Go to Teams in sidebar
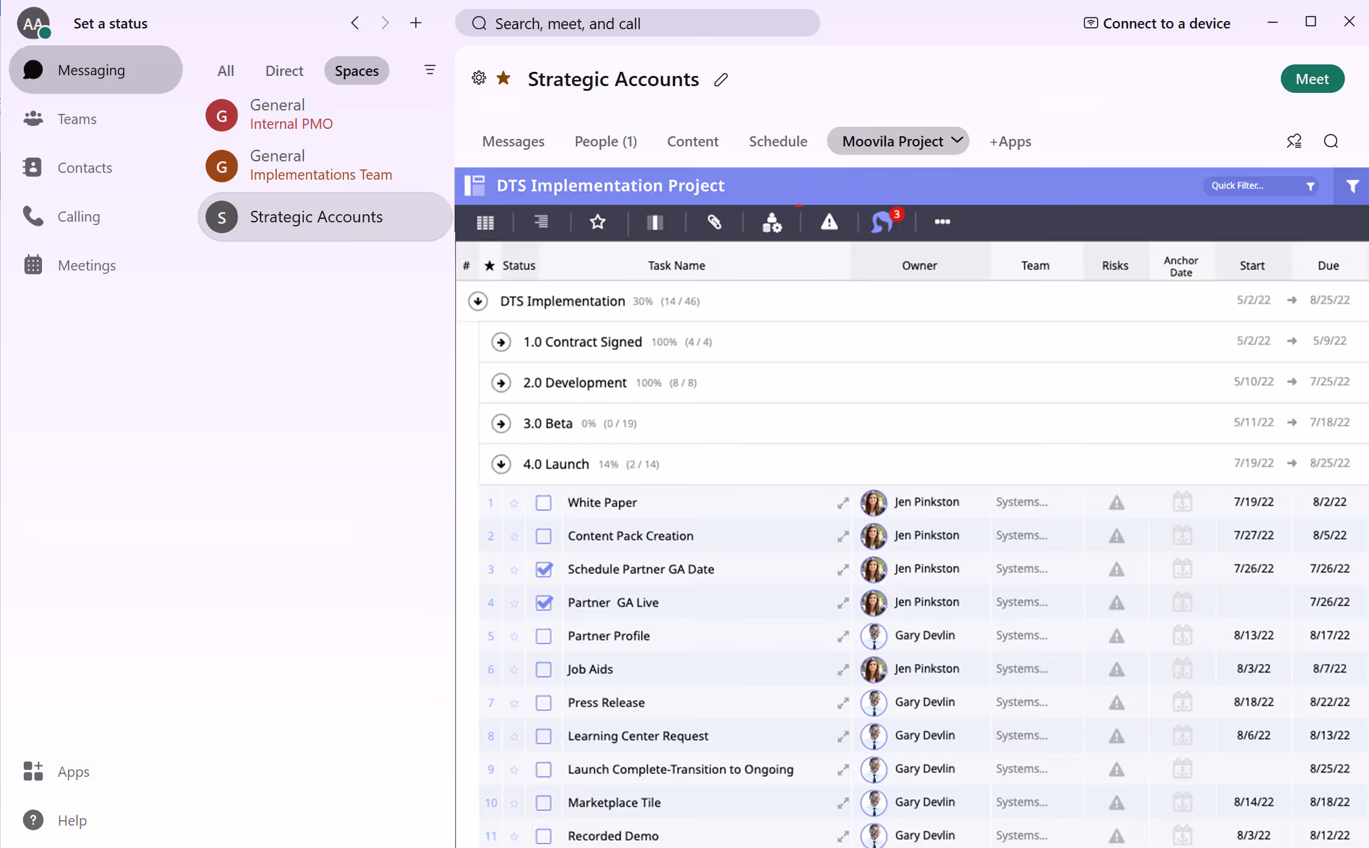The width and height of the screenshot is (1369, 848). (x=95, y=119)
